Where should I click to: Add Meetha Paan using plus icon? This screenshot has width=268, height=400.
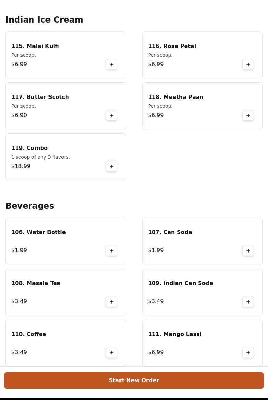[248, 116]
